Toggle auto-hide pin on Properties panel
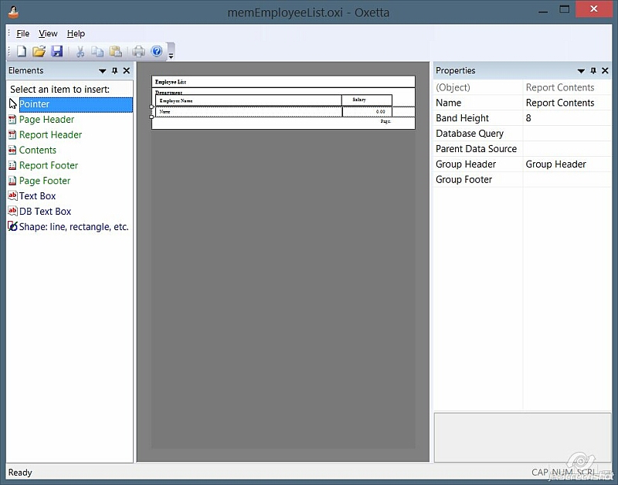The height and width of the screenshot is (485, 618). (593, 71)
